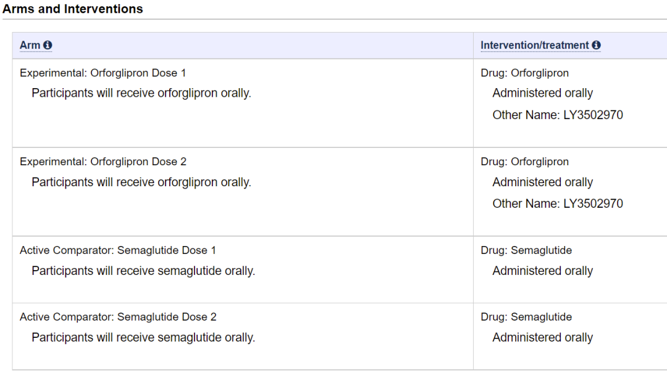Click the Arms and Interventions heading
The image size is (667, 373).
[73, 9]
